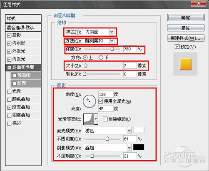Click the shadow opacity field showing 21

coord(130,156)
